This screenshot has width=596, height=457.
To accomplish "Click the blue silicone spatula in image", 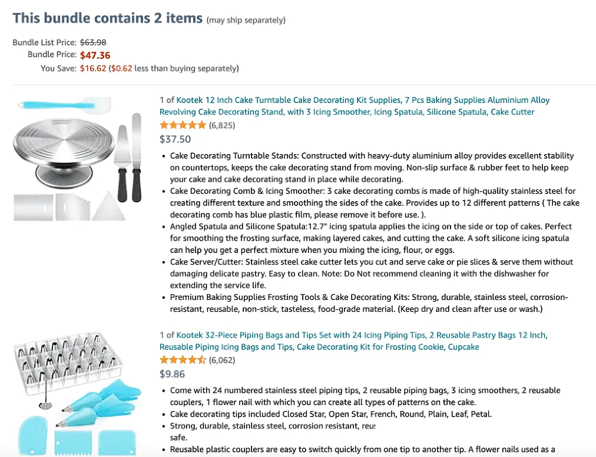I will pyautogui.click(x=65, y=105).
